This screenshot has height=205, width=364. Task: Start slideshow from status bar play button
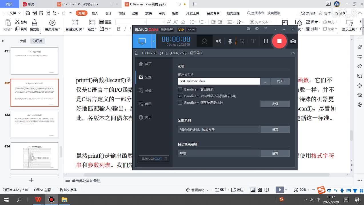(280, 190)
